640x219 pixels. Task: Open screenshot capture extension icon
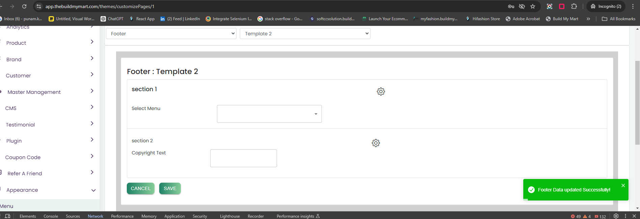click(x=550, y=6)
